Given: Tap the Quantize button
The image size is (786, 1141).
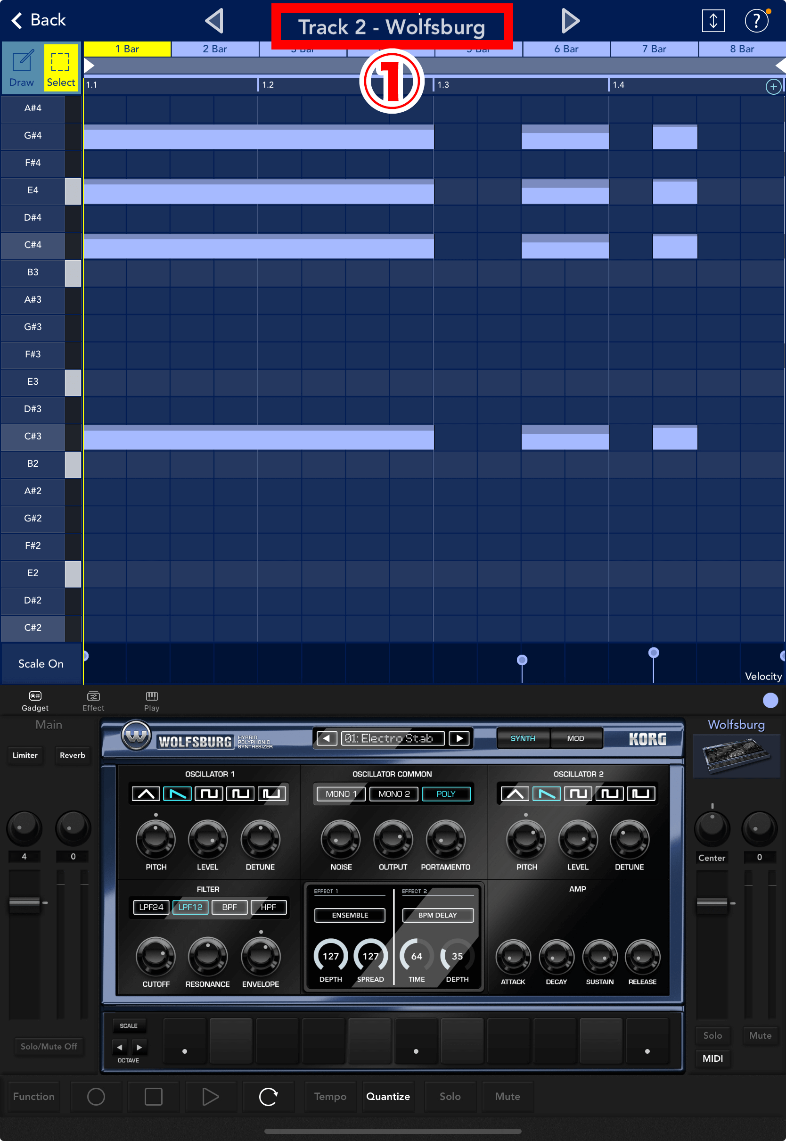Looking at the screenshot, I should coord(388,1096).
